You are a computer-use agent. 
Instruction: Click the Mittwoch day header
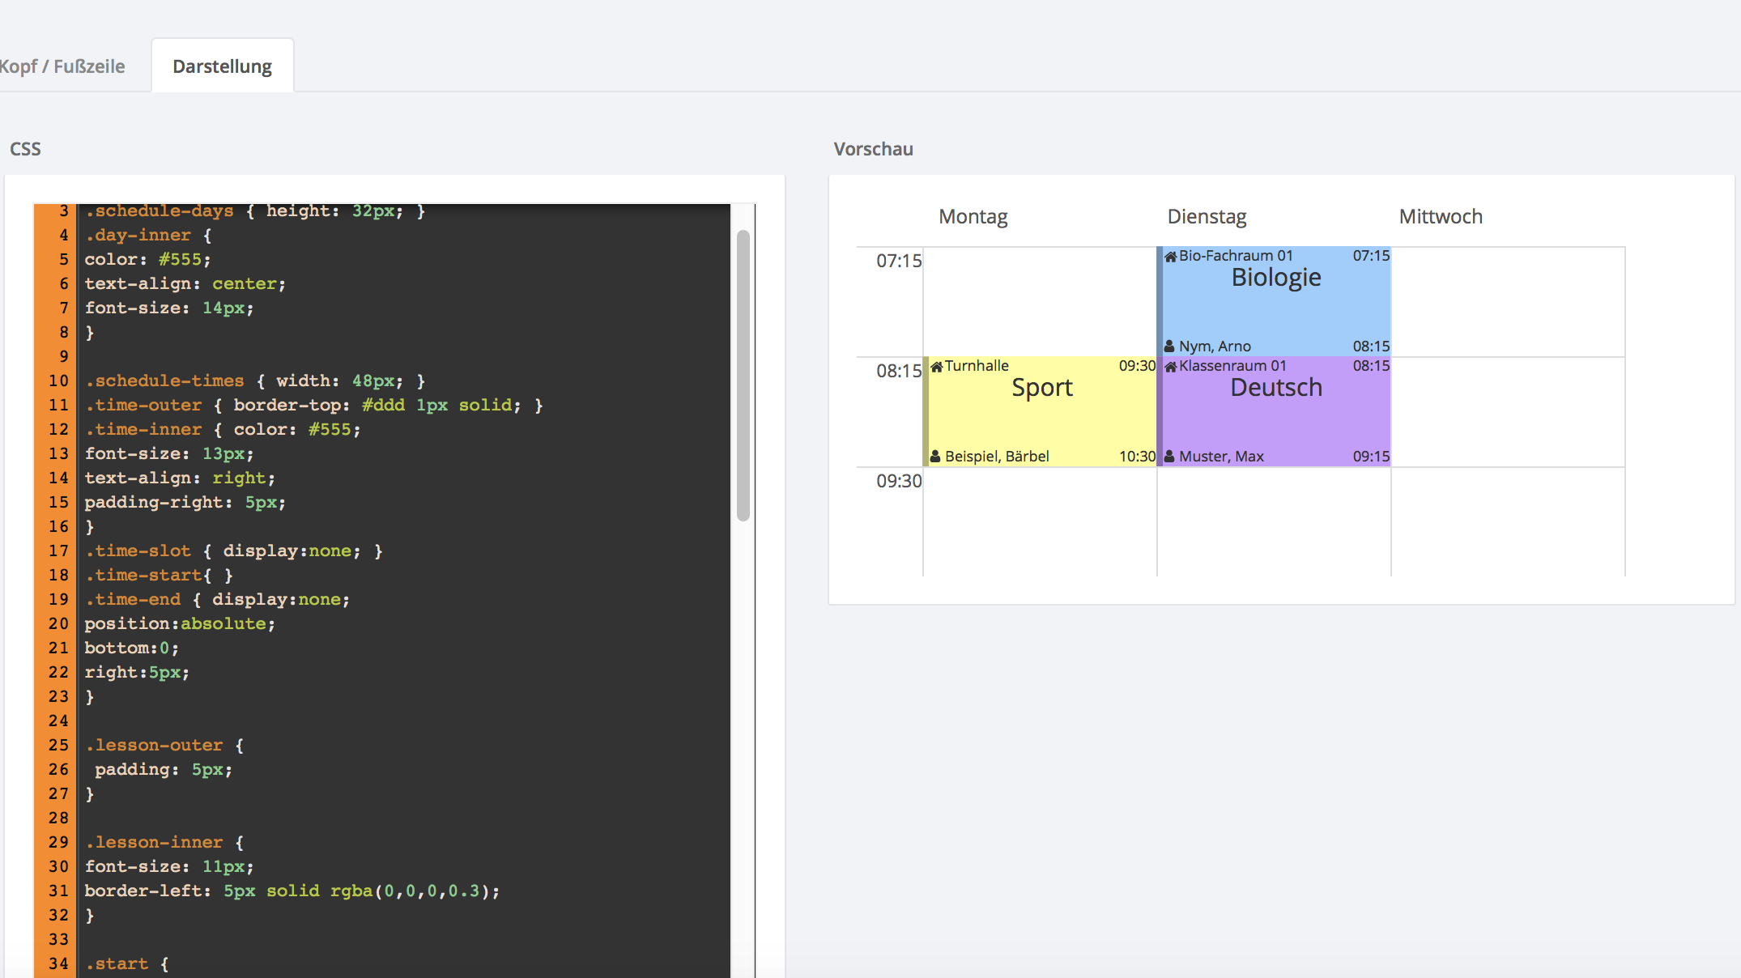pyautogui.click(x=1441, y=217)
